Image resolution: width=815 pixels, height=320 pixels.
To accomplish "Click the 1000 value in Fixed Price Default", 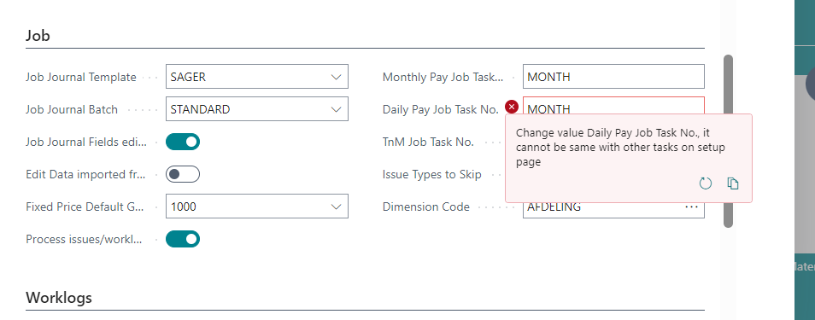I will click(x=184, y=207).
